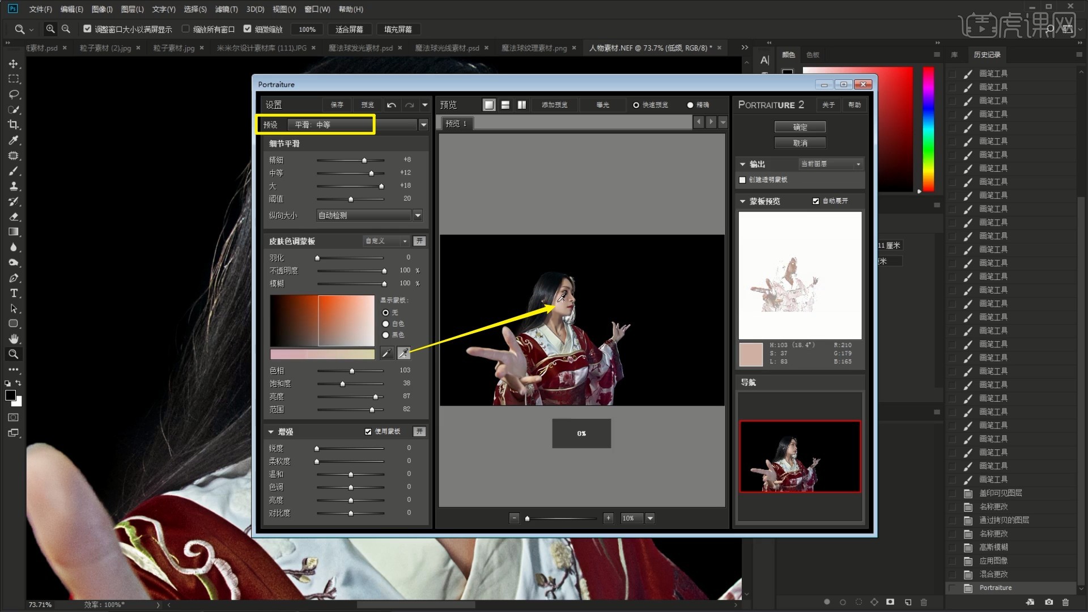Select the Lasso tool

click(14, 94)
